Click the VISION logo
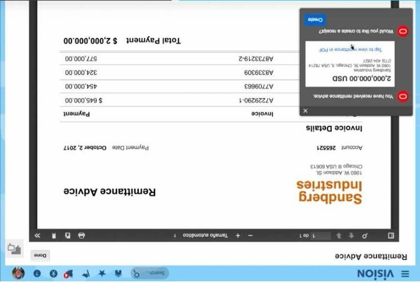 click(x=375, y=274)
